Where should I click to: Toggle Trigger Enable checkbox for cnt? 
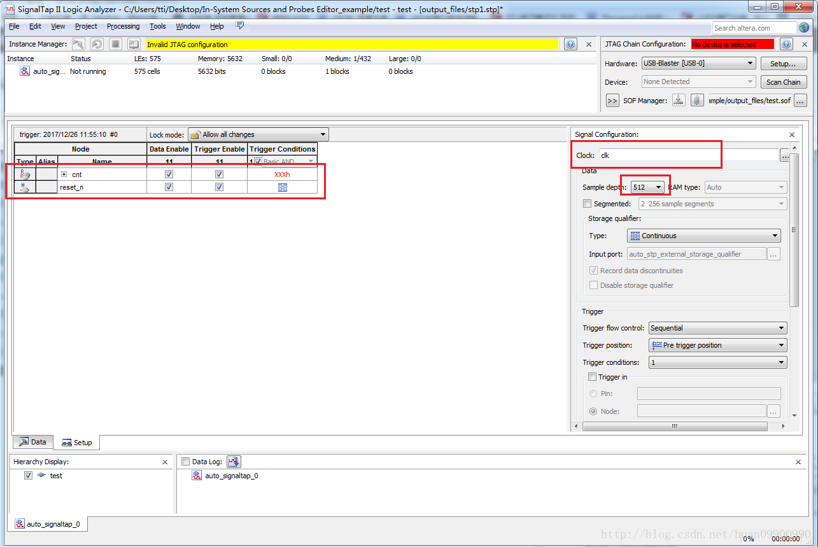click(x=219, y=174)
